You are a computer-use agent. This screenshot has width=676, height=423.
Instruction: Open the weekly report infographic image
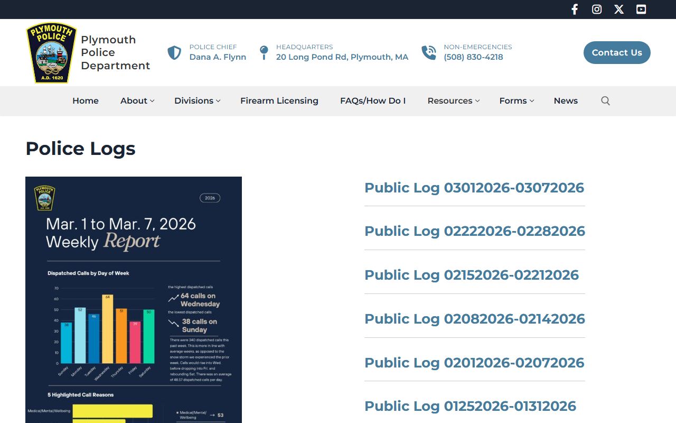click(x=134, y=300)
